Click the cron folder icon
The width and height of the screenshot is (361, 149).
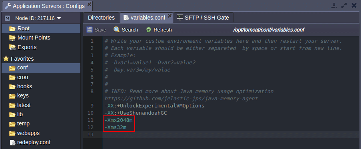(x=12, y=77)
